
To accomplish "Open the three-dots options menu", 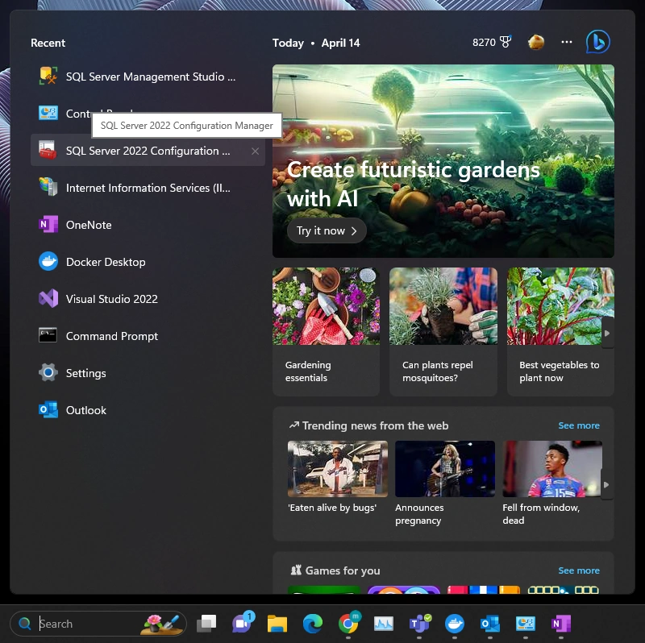I will coord(567,42).
